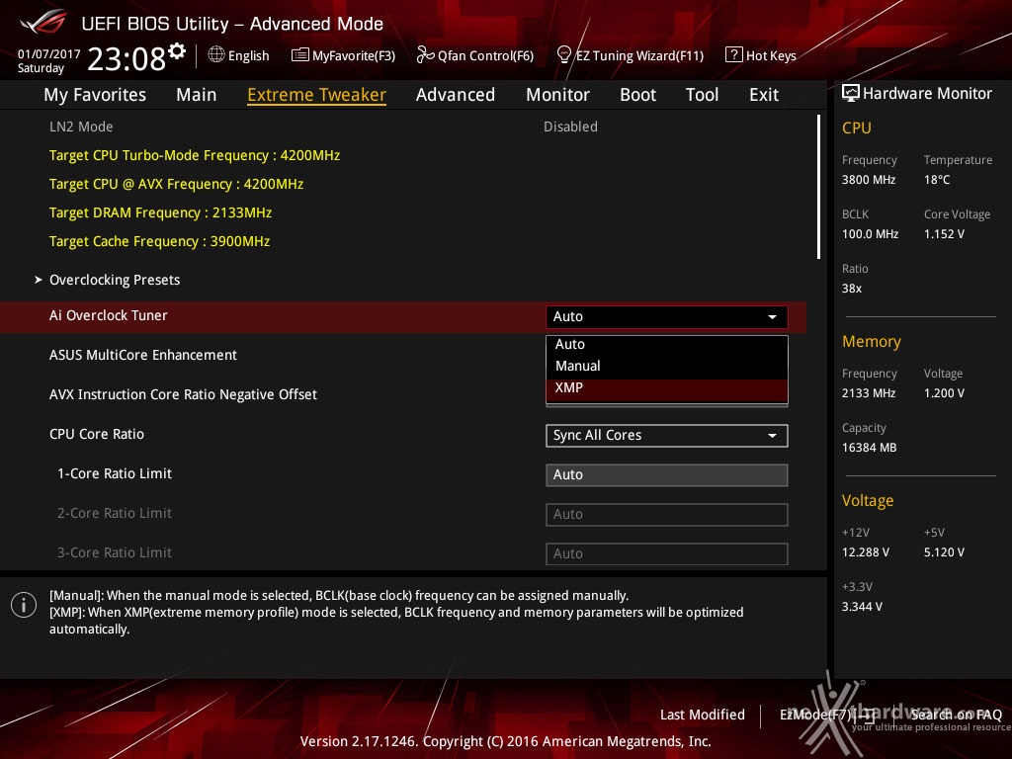The height and width of the screenshot is (759, 1012).
Task: Click the Qfan Control fan icon
Action: (425, 55)
